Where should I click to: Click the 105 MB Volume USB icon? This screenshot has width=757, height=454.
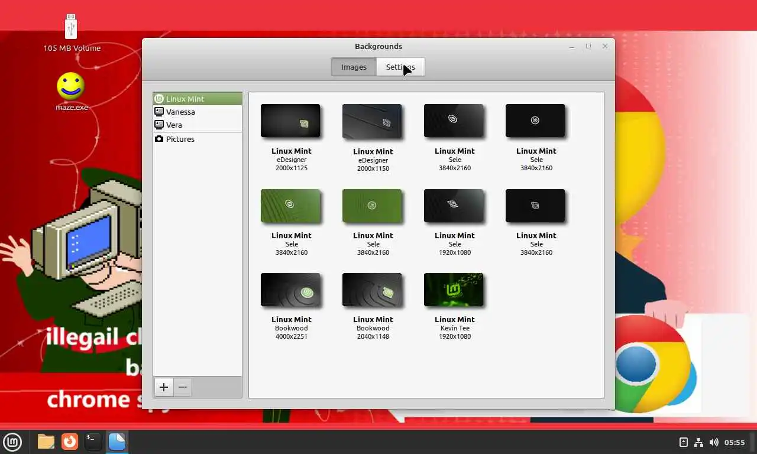(x=71, y=27)
